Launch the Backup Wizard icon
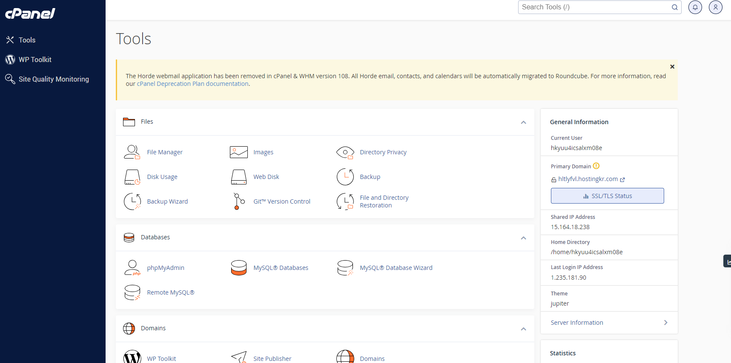The image size is (731, 363). coord(132,201)
